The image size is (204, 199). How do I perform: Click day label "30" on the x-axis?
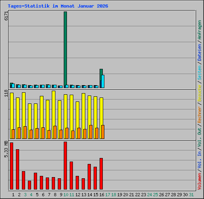tap(185, 195)
